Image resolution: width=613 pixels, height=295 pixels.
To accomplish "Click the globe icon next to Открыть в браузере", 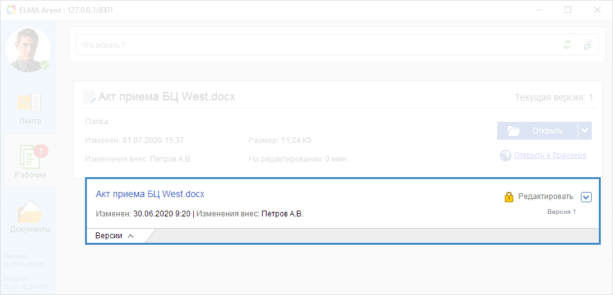I will [505, 155].
